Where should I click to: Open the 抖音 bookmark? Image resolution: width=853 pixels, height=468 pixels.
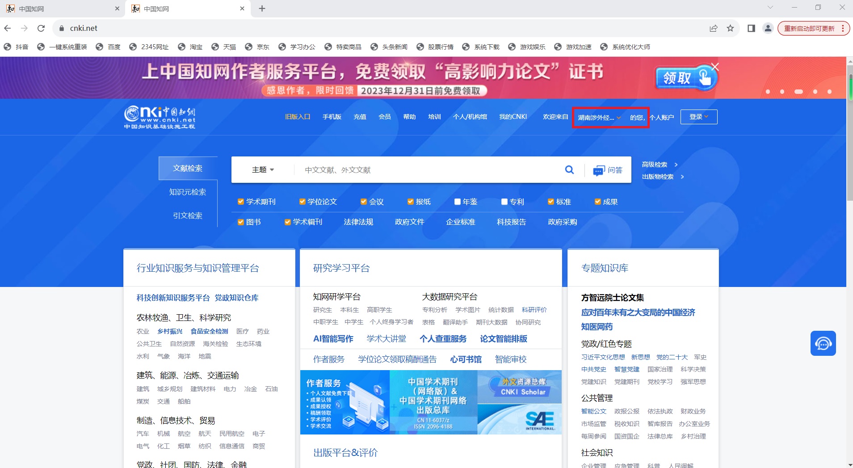coord(16,47)
